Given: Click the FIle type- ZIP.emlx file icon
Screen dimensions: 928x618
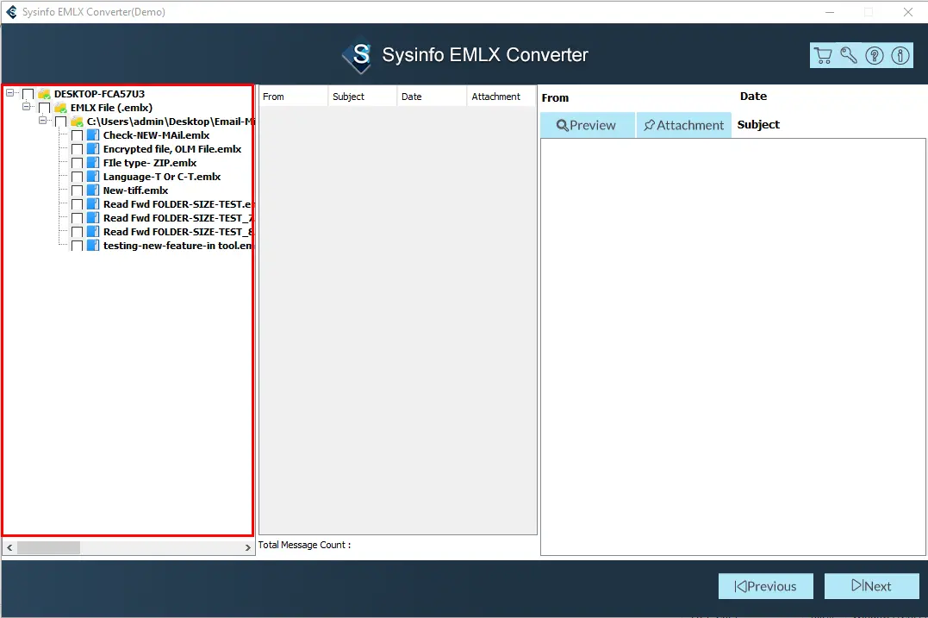Looking at the screenshot, I should pyautogui.click(x=93, y=163).
